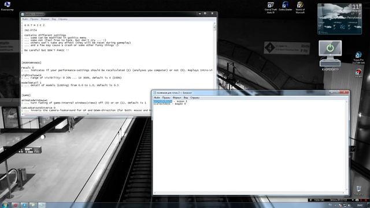Launch the Vegas Pro desktop shortcut

(x=358, y=58)
